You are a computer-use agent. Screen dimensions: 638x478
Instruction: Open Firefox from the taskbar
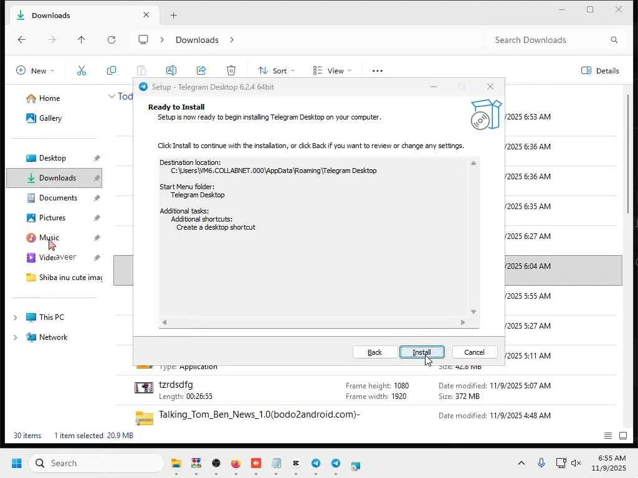236,463
